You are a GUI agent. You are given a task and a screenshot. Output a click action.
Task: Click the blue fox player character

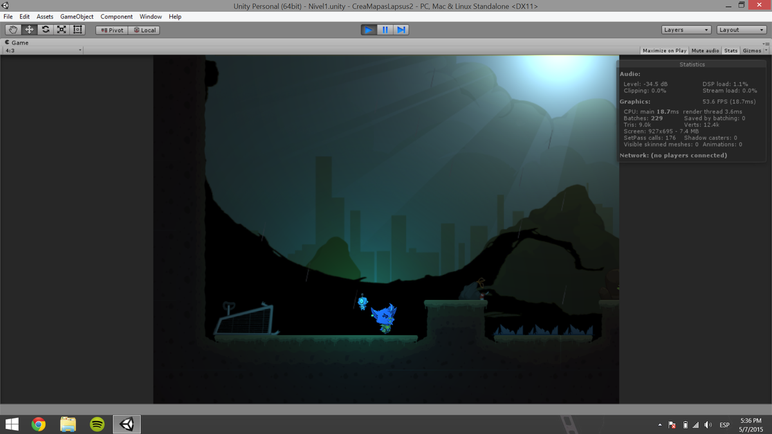(x=384, y=319)
